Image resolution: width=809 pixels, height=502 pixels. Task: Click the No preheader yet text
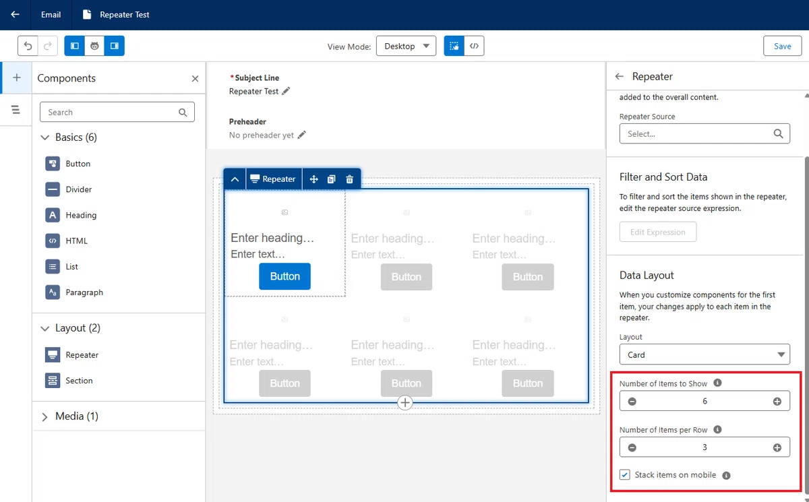[262, 135]
